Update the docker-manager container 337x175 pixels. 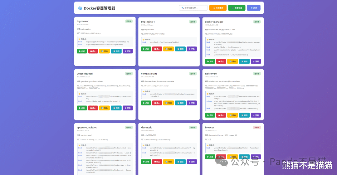pos(256,61)
